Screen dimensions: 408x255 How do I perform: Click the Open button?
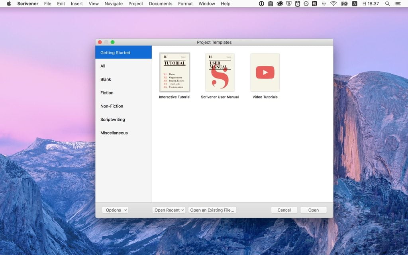[314, 210]
